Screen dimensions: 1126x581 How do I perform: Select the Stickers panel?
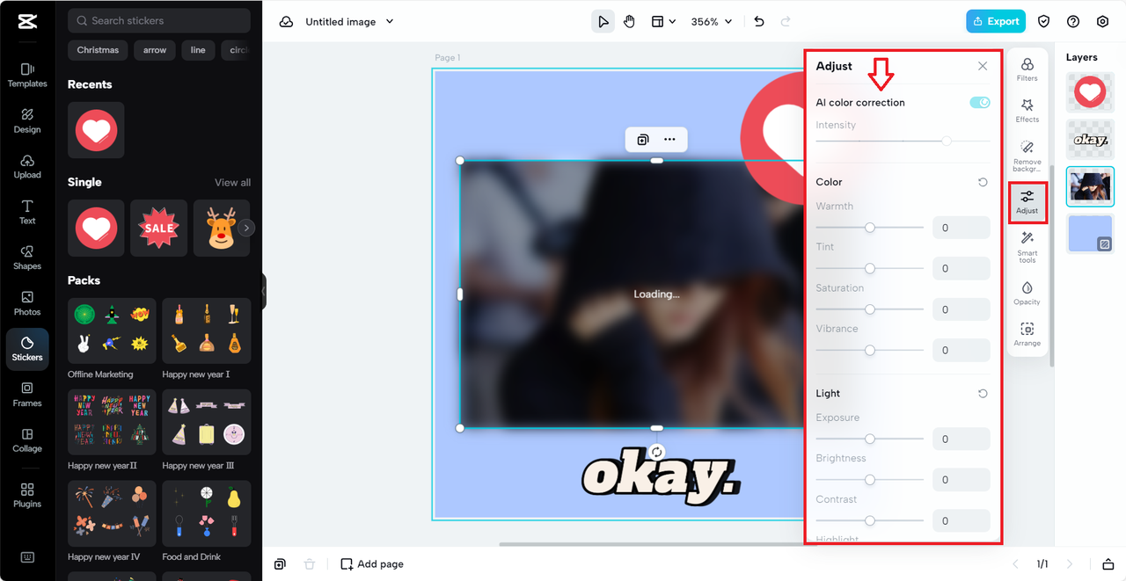tap(27, 349)
